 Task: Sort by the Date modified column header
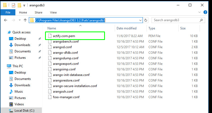(127, 28)
